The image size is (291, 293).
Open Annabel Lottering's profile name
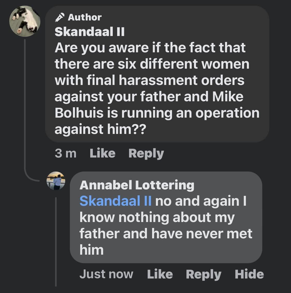pos(137,185)
